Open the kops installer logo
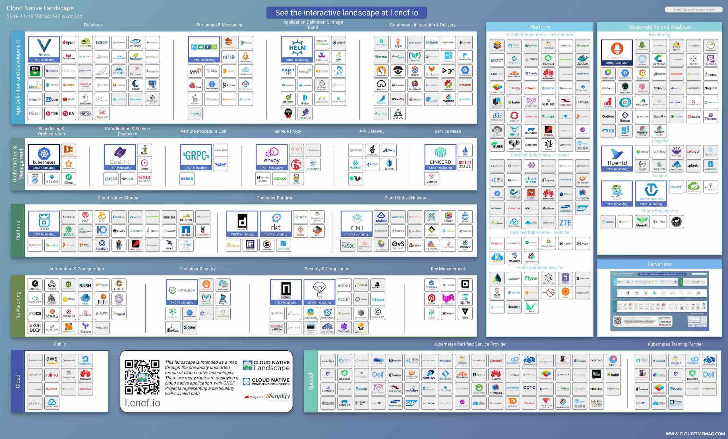 click(x=582, y=244)
